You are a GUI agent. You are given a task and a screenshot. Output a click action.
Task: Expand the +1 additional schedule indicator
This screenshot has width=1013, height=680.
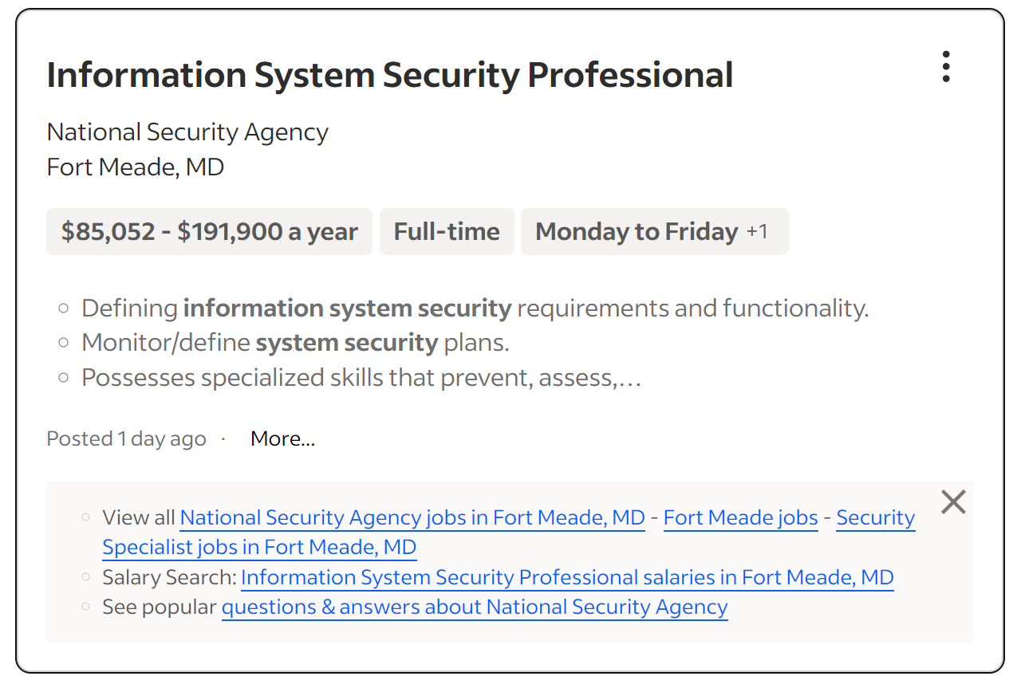click(757, 232)
